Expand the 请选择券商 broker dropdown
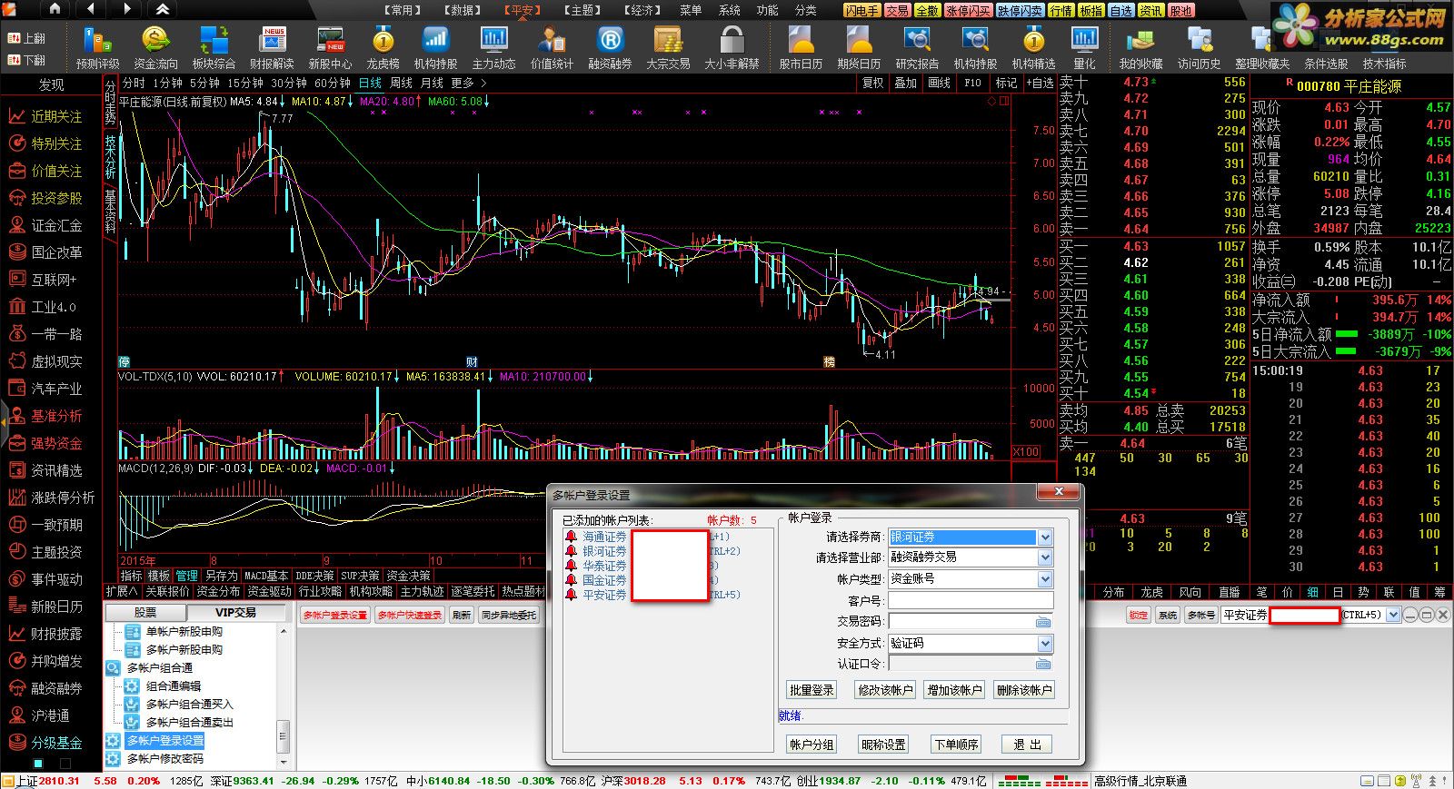1454x789 pixels. click(x=1045, y=538)
